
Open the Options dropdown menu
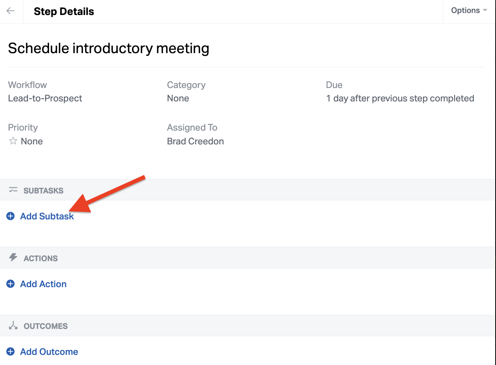[469, 11]
